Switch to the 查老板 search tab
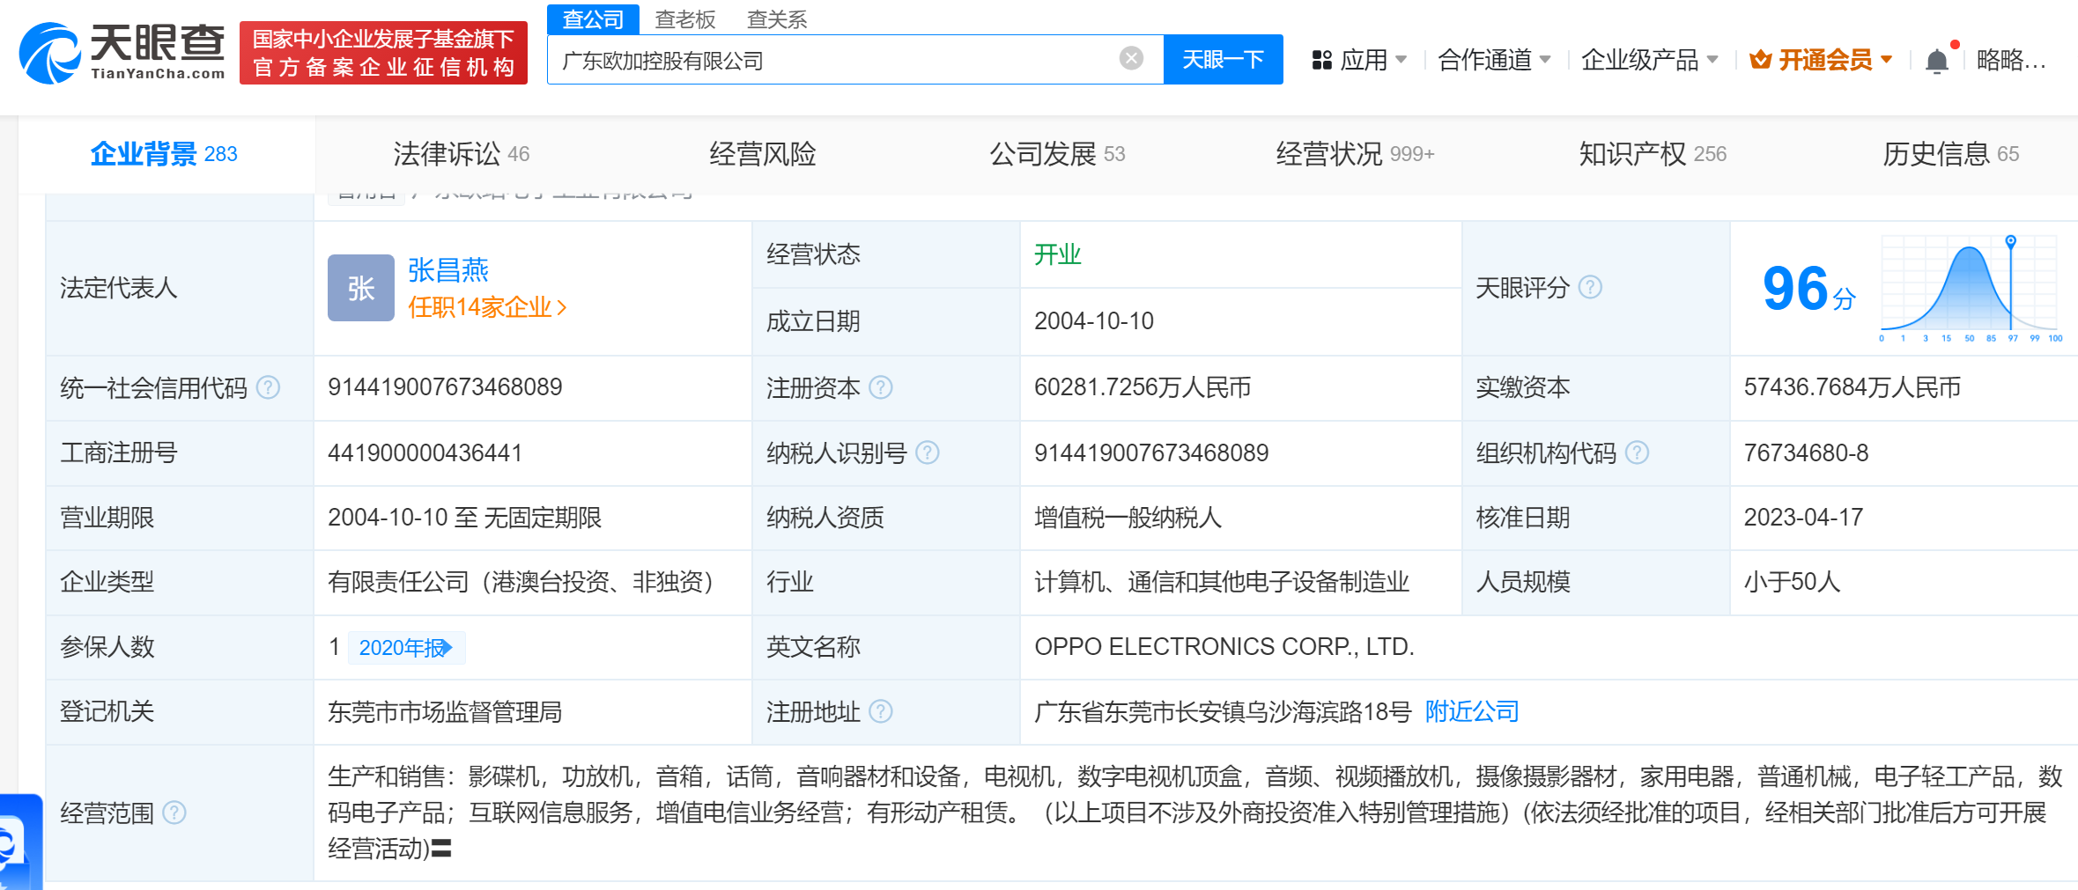Image resolution: width=2078 pixels, height=890 pixels. pyautogui.click(x=684, y=19)
